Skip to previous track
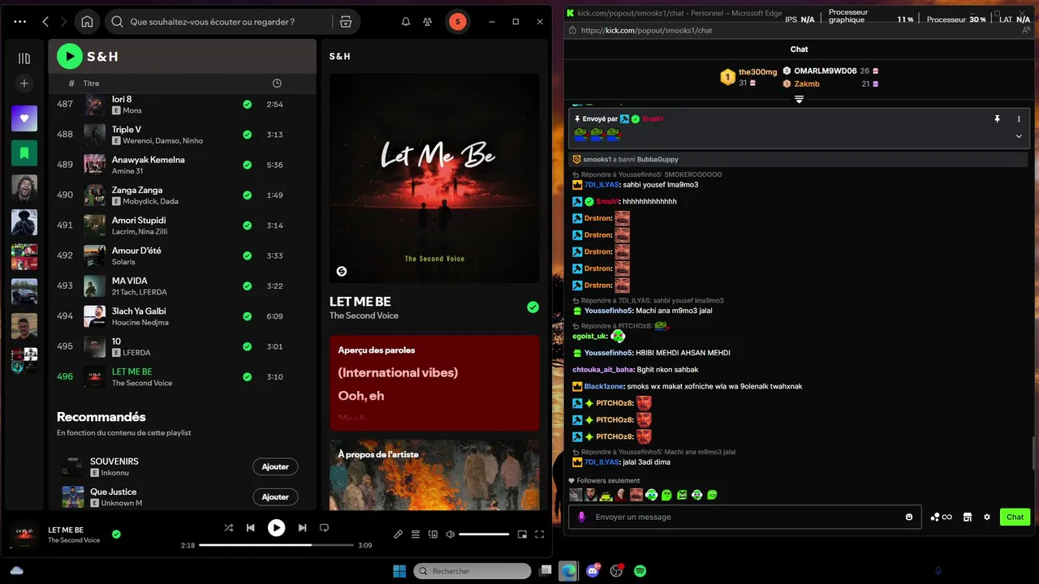The height and width of the screenshot is (584, 1039). click(x=251, y=528)
